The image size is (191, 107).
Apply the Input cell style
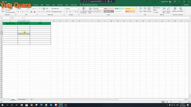[x=130, y=11]
